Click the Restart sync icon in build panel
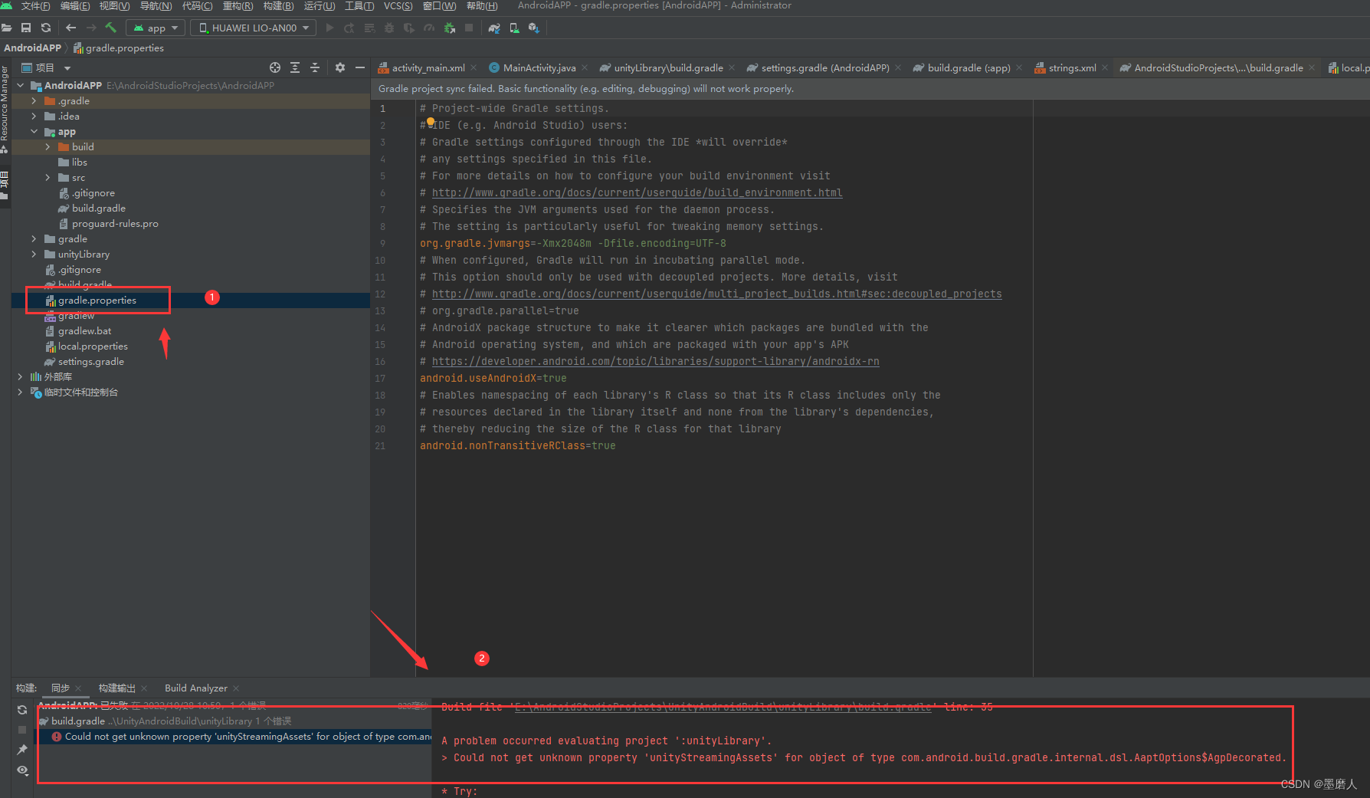Image resolution: width=1370 pixels, height=798 pixels. point(22,710)
